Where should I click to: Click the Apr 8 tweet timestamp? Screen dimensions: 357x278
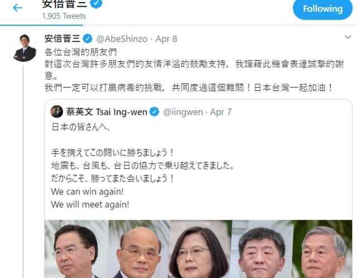[x=166, y=39]
